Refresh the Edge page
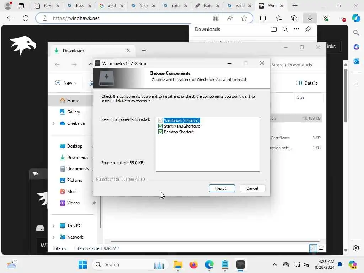364x273 pixels. pyautogui.click(x=26, y=18)
